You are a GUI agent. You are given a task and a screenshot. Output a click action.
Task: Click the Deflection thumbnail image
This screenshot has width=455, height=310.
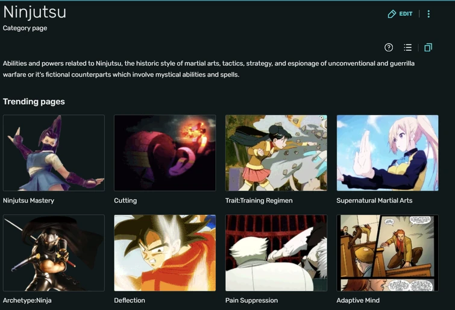(165, 253)
